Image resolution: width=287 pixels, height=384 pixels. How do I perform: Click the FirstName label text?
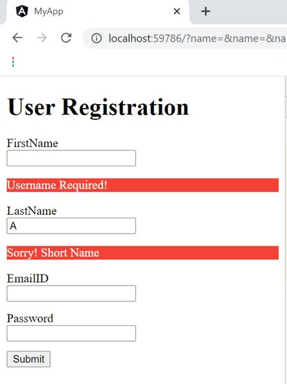coord(33,143)
